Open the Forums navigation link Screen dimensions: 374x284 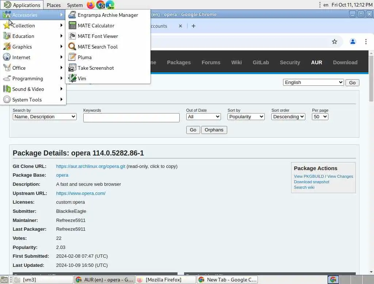211,62
